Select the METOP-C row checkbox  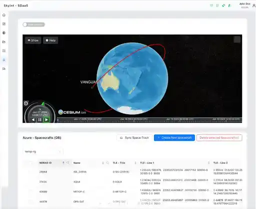(x=30, y=191)
